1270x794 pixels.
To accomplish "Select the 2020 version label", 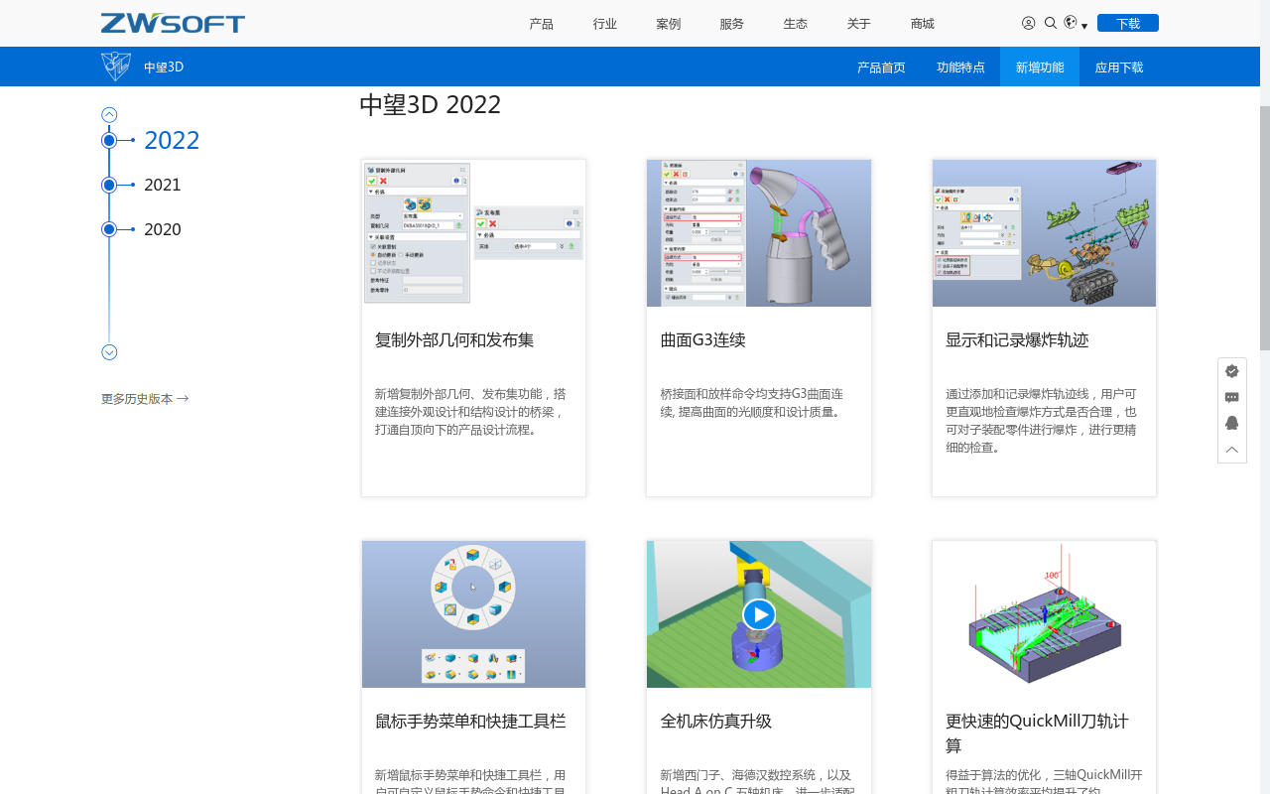I will (163, 229).
